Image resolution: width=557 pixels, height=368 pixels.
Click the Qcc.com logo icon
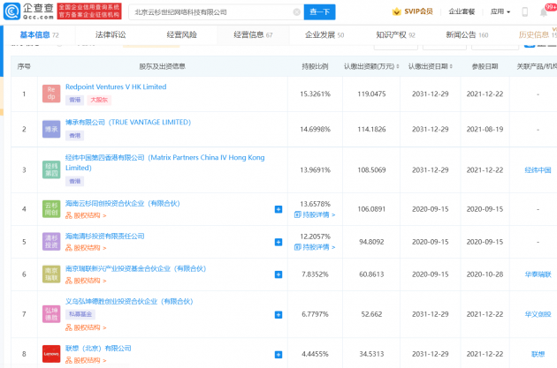pos(11,11)
